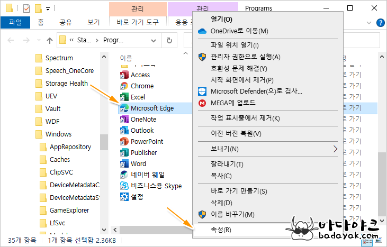Click the red MEGA icon
The width and height of the screenshot is (387, 247).
tap(202, 103)
